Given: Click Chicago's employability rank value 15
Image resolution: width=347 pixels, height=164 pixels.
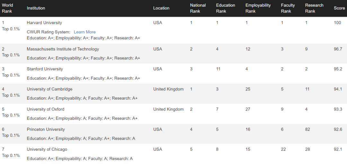Looking at the screenshot, I should 248,150.
